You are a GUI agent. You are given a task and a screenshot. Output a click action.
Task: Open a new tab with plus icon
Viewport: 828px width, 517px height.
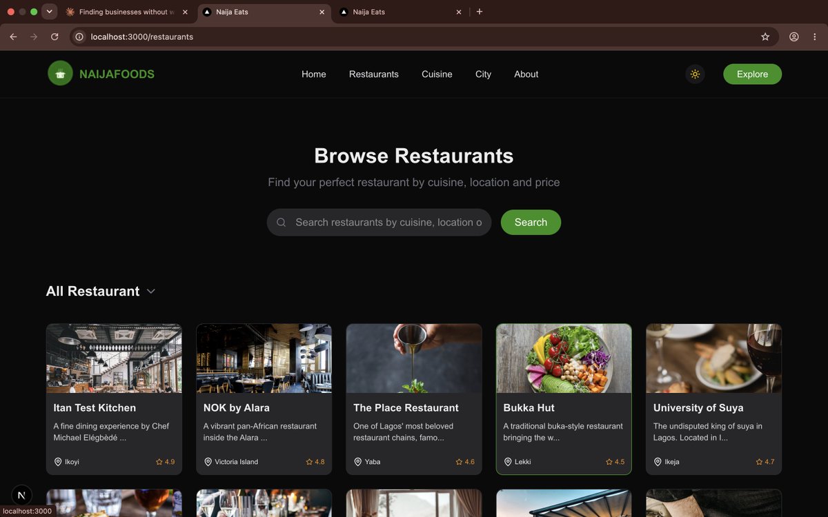tap(480, 12)
